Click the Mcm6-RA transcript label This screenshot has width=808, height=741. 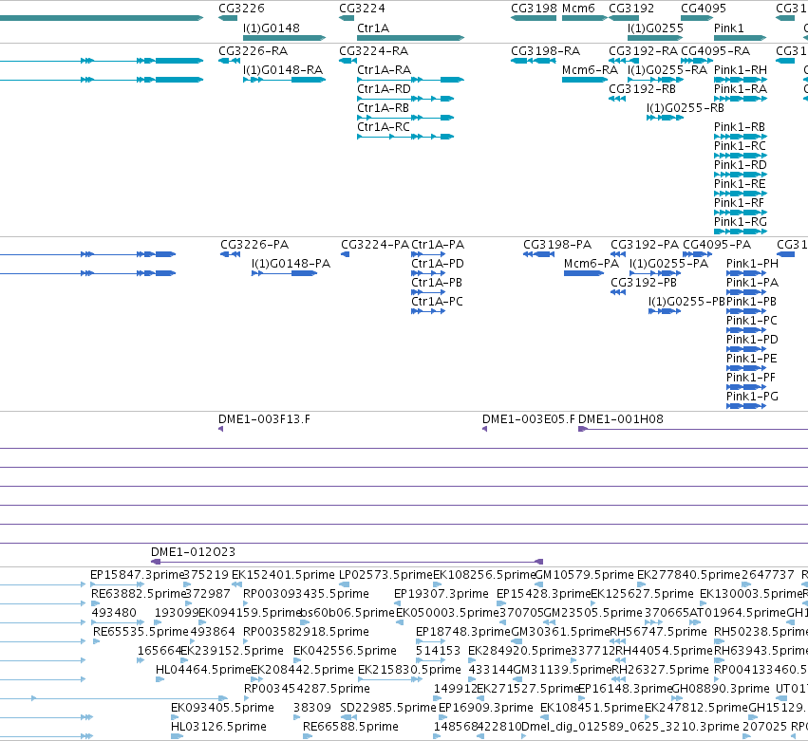coord(590,70)
